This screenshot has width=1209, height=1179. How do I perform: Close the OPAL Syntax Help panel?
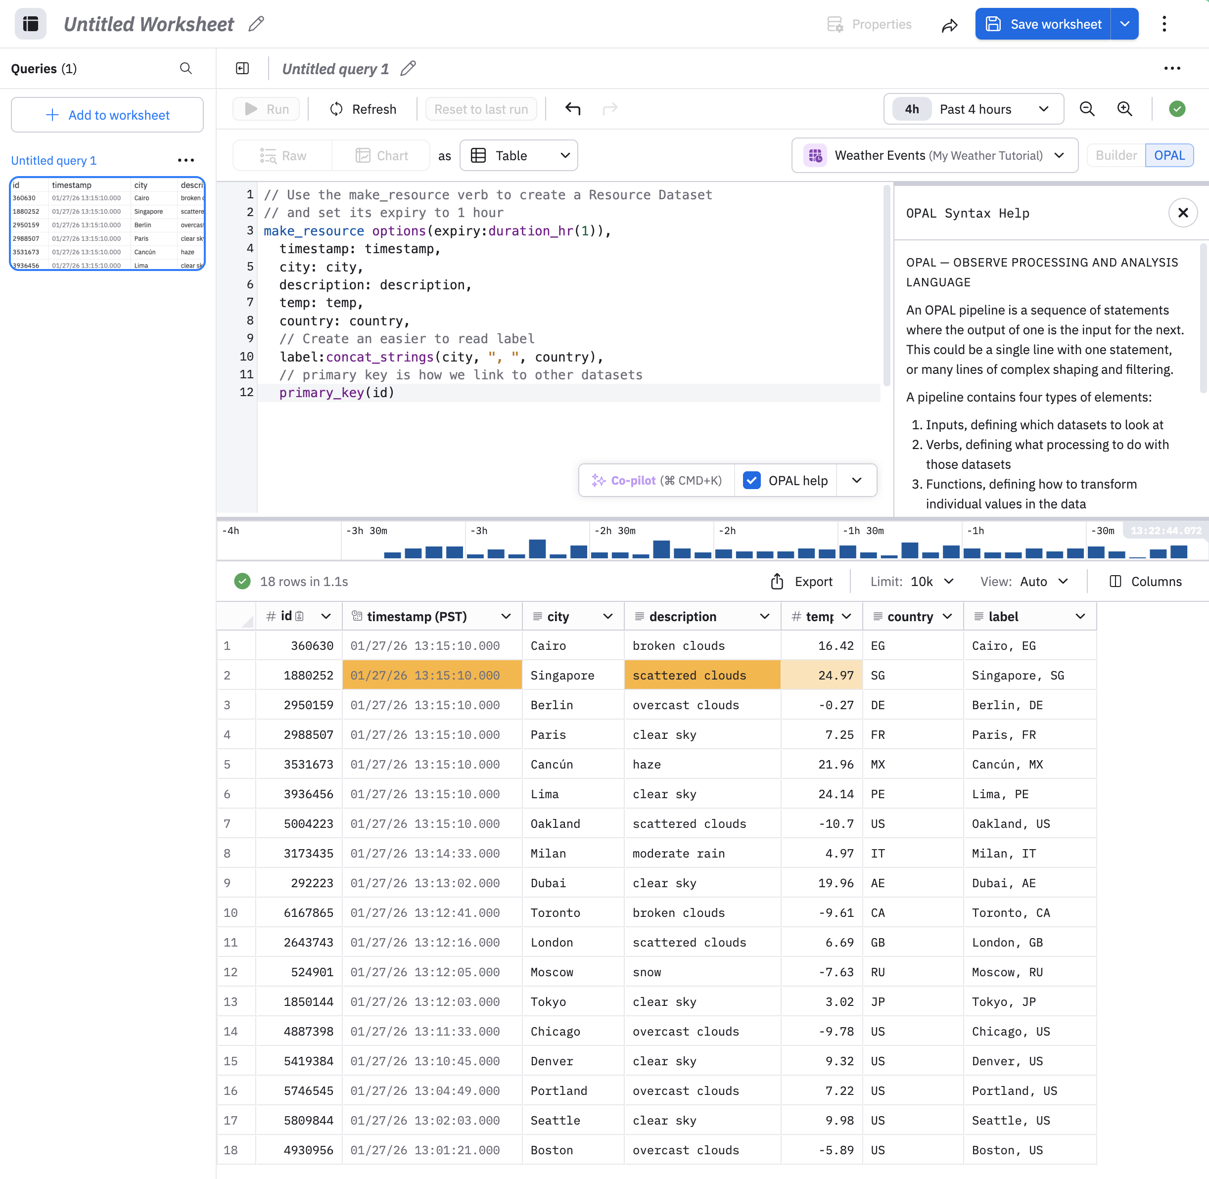pos(1182,213)
